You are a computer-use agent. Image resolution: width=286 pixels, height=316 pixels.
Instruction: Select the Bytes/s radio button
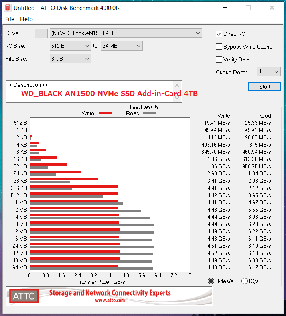pyautogui.click(x=211, y=281)
